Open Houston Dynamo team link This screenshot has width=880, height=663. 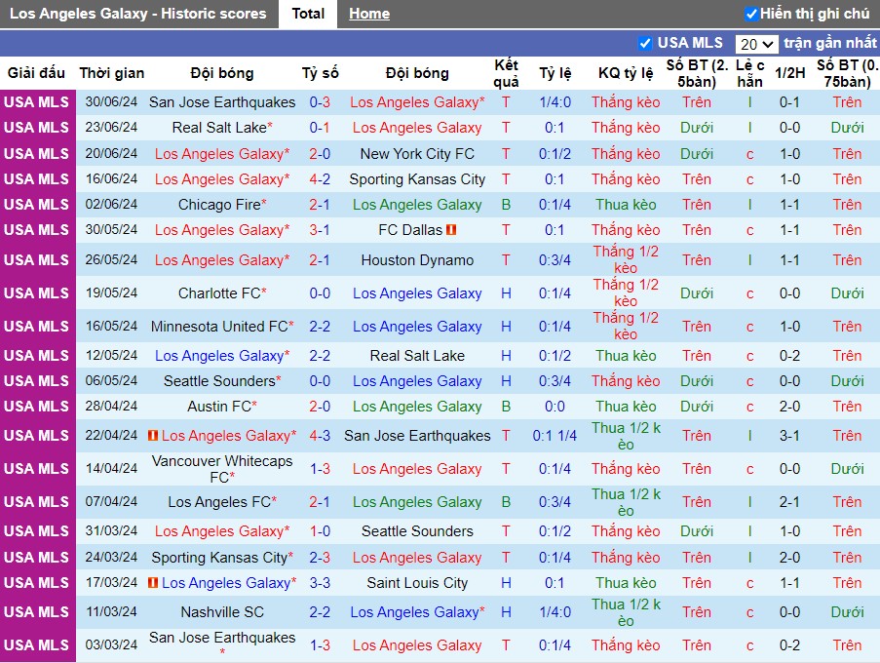[x=417, y=260]
